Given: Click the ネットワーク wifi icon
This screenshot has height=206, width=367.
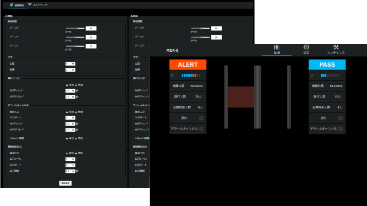Looking at the screenshot, I should click(30, 4).
